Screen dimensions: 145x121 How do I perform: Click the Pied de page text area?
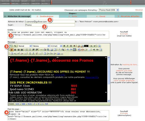tap(58, 115)
